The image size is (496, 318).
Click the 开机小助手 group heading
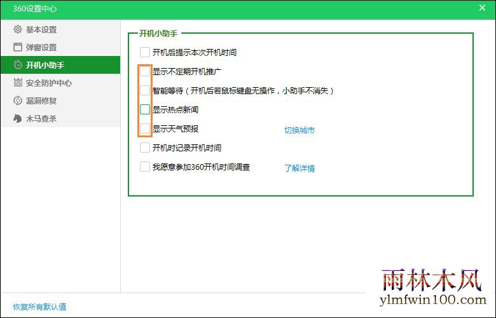click(x=158, y=33)
